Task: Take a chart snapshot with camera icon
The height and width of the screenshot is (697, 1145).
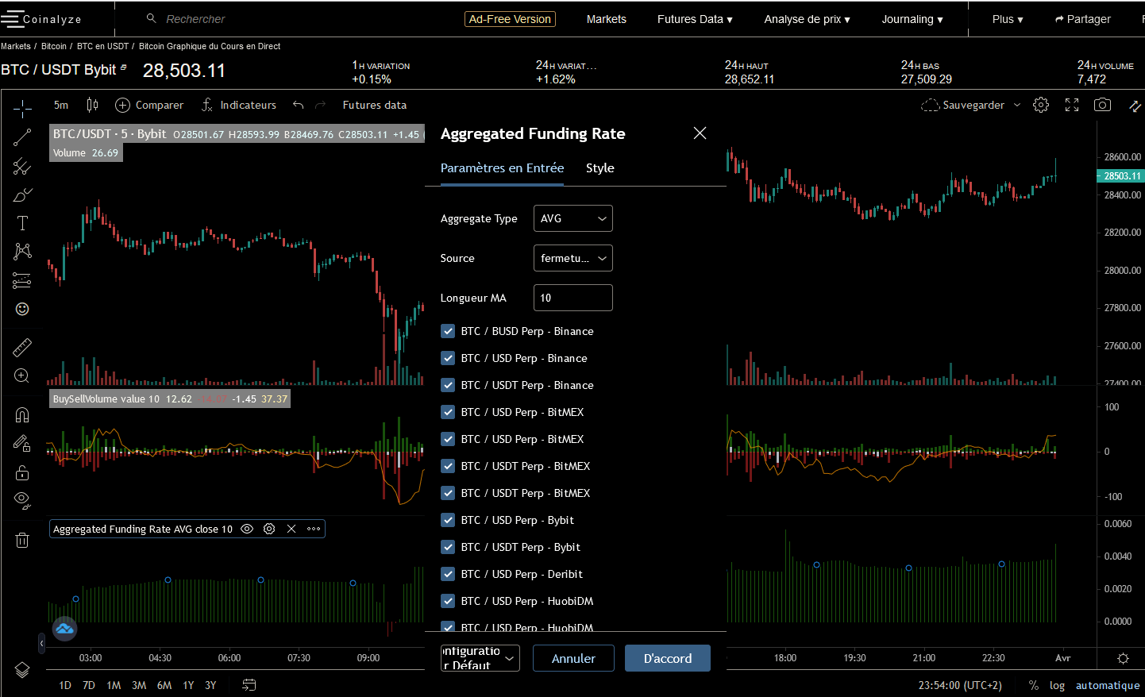Action: [x=1102, y=105]
